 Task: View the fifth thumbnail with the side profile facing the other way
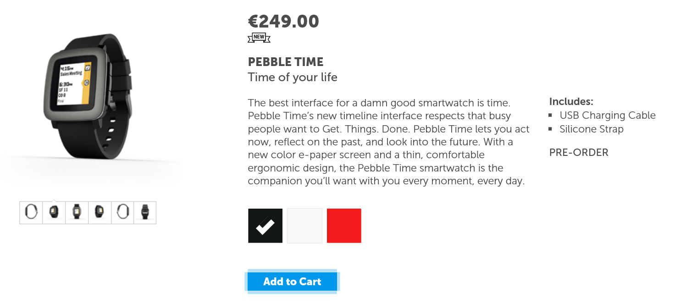pos(122,212)
